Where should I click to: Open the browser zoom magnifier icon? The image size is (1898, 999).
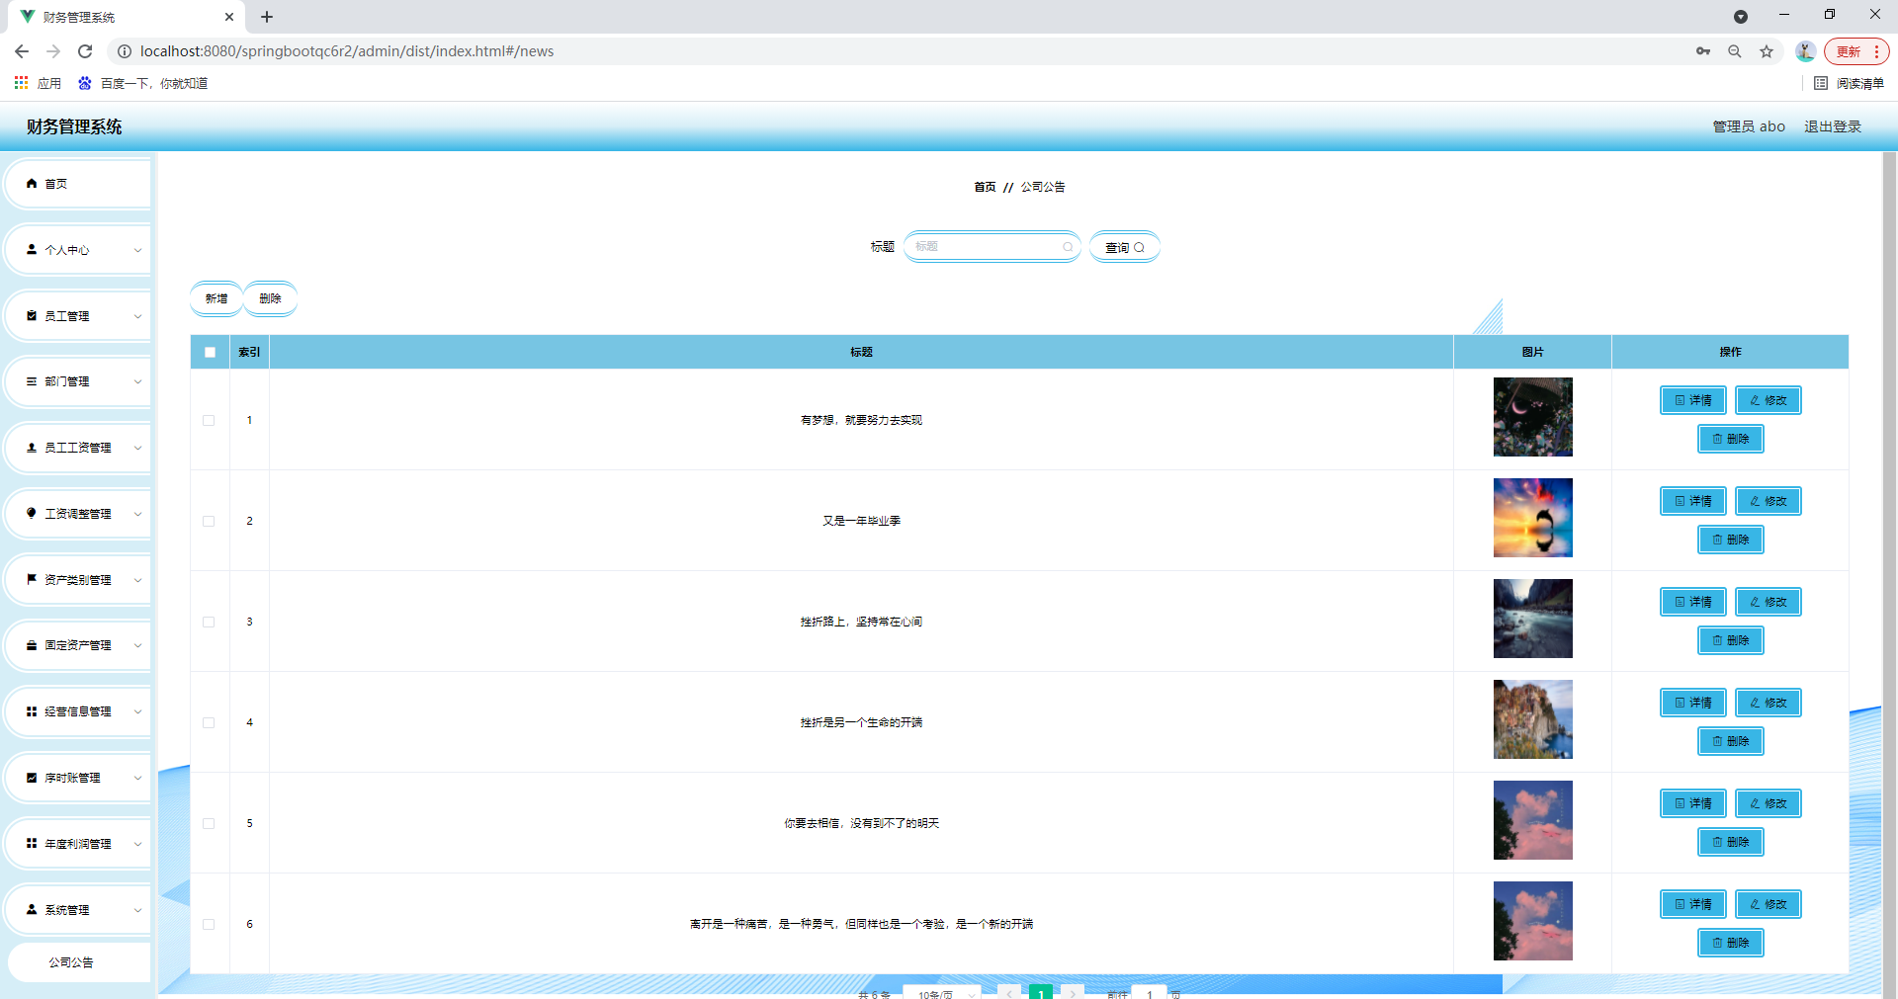coord(1735,51)
